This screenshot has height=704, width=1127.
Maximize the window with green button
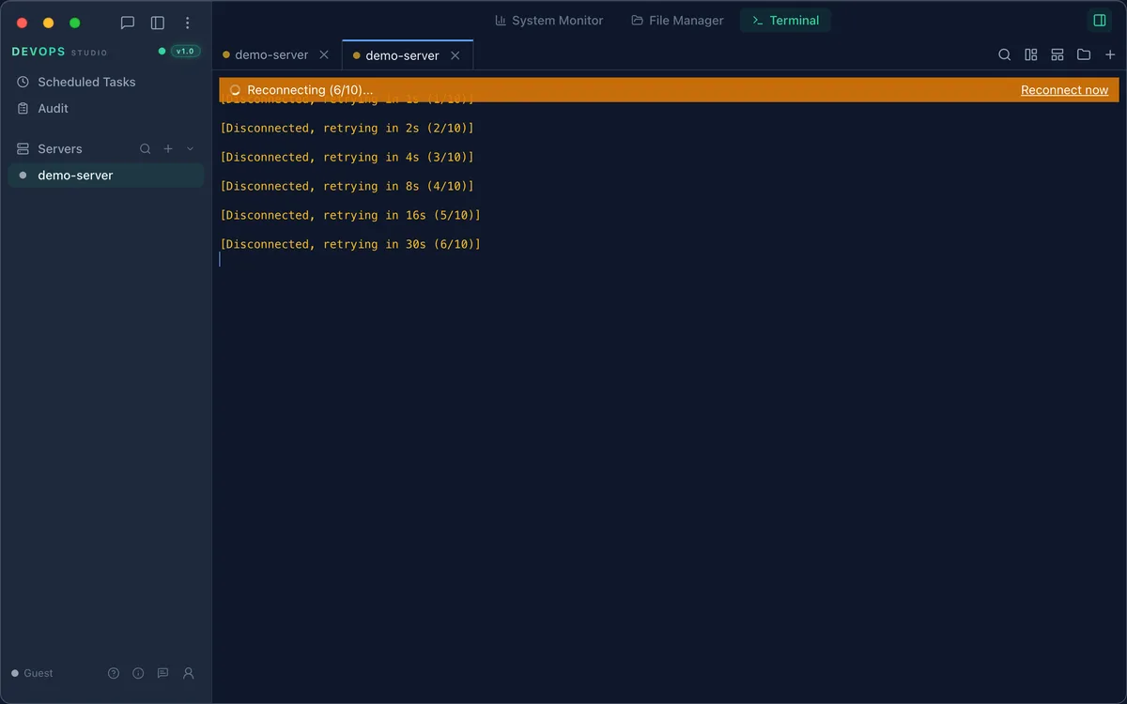click(x=75, y=23)
